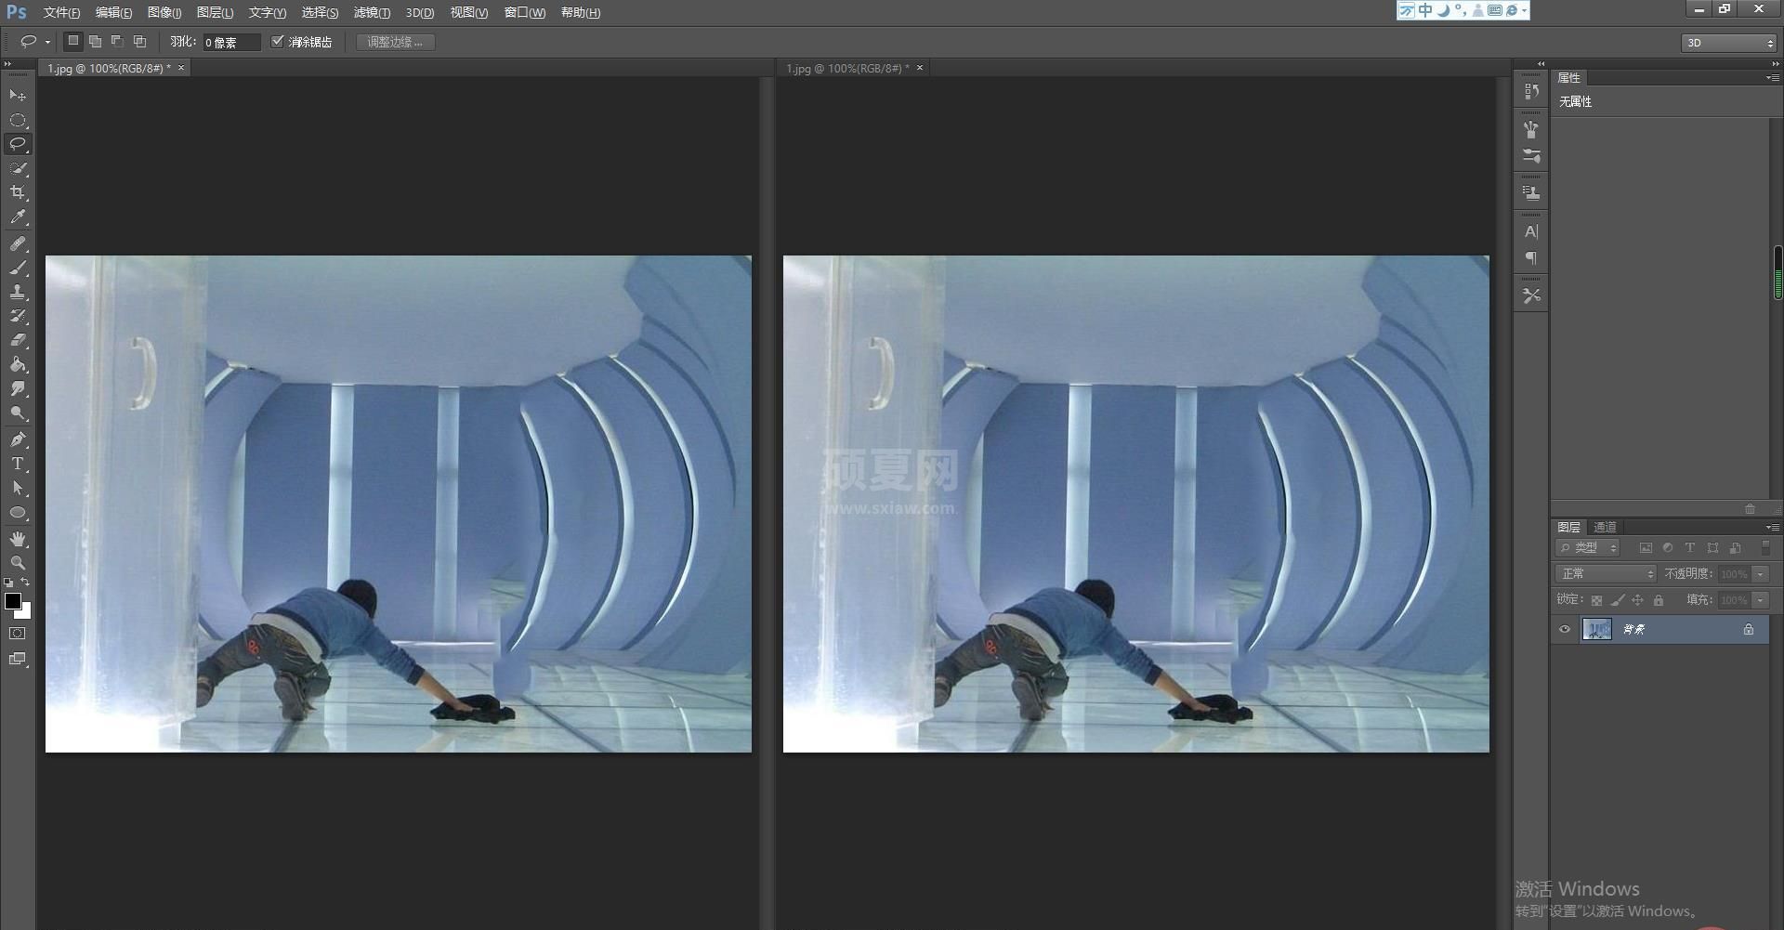This screenshot has height=930, width=1784.
Task: Select the Path Selection tool
Action: point(18,488)
